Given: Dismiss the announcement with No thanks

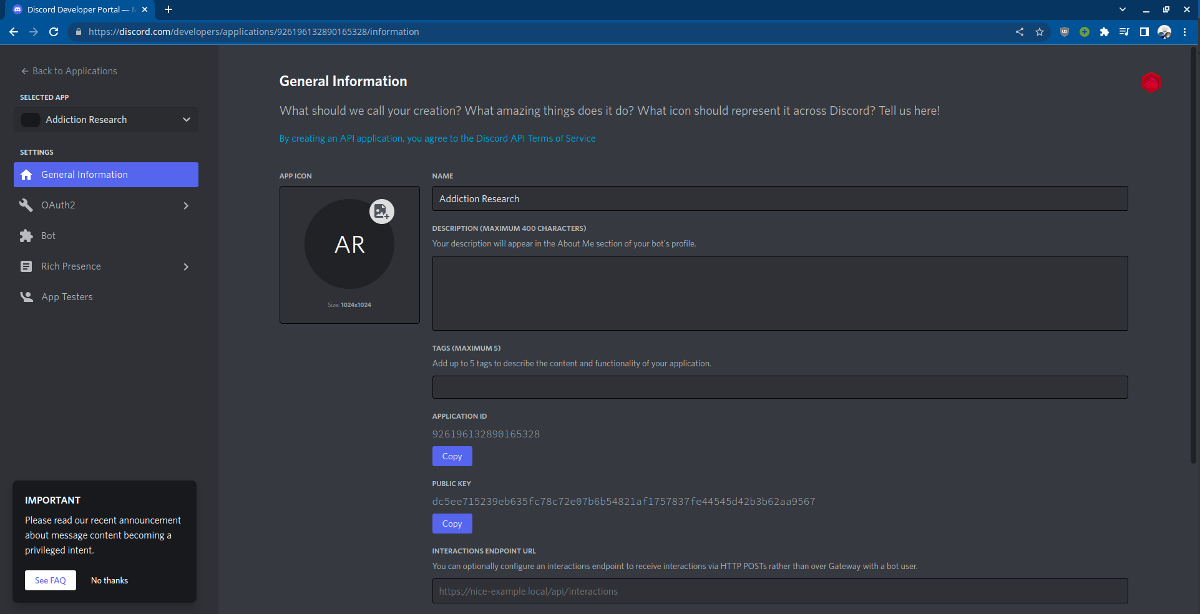Looking at the screenshot, I should pyautogui.click(x=109, y=580).
